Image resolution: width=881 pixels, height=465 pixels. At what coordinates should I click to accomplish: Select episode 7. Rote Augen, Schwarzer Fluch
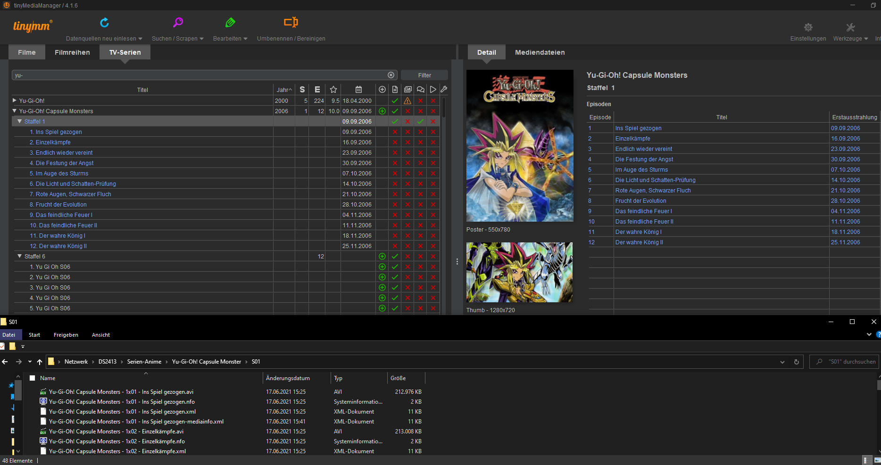71,194
